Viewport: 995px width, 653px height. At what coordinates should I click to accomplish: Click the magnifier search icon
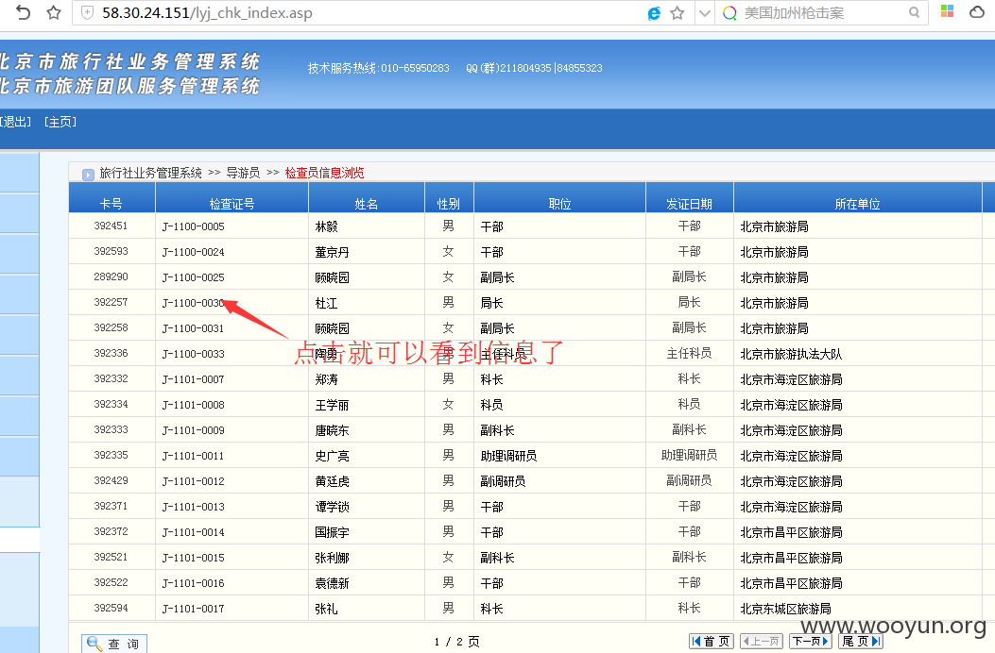tap(914, 12)
